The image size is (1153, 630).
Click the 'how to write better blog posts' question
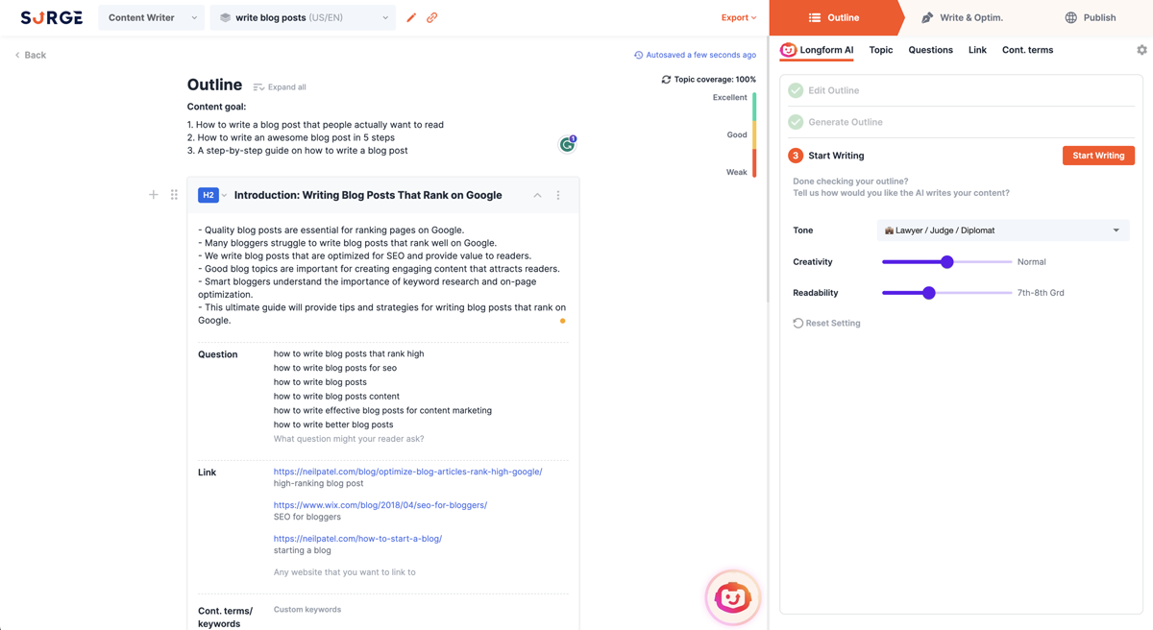point(333,424)
